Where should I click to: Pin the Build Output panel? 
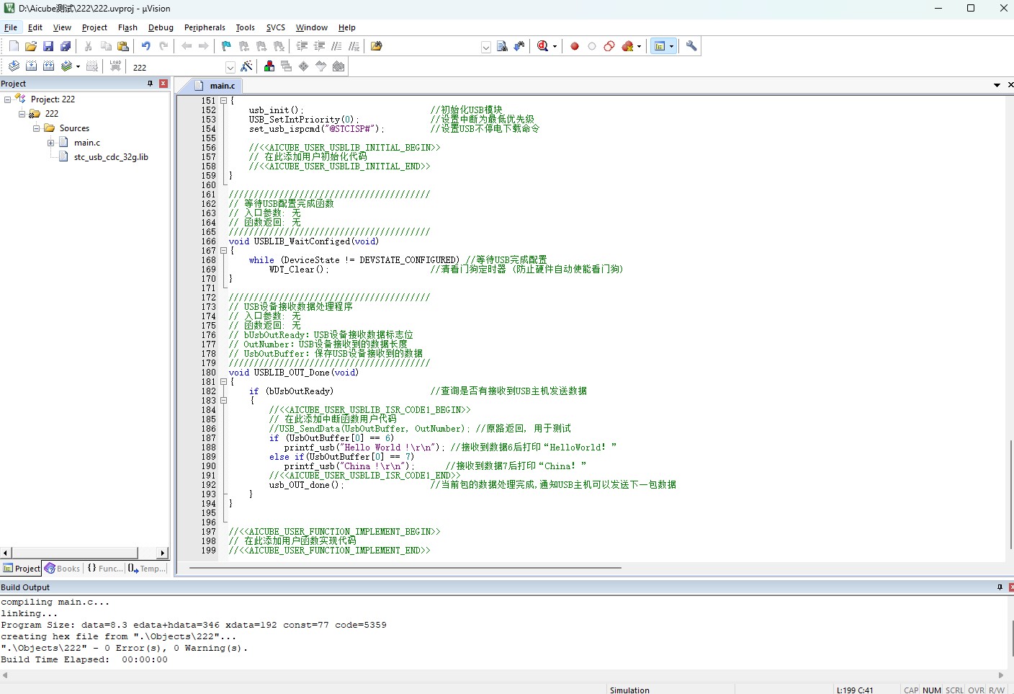pos(1000,587)
